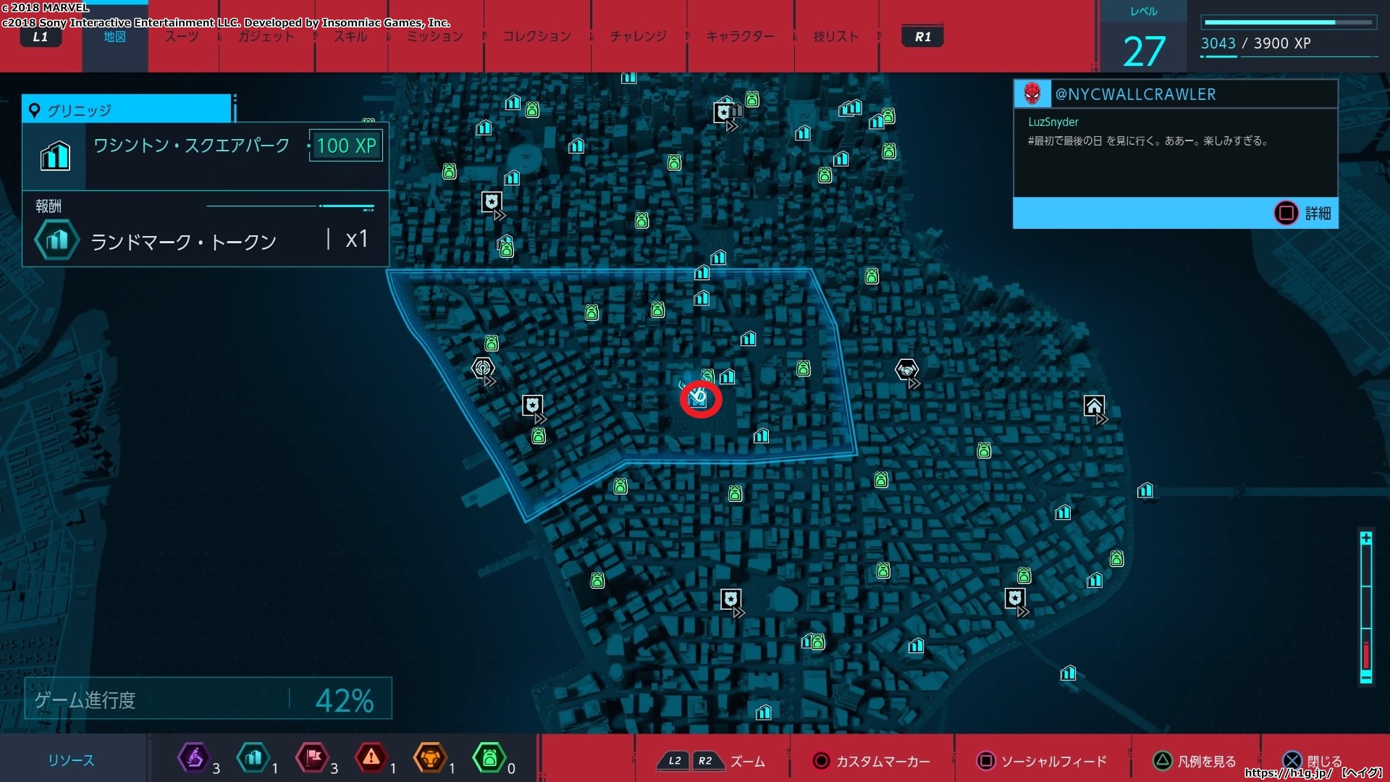Open the スキル tab
Viewport: 1390px width, 782px height.
(x=350, y=36)
